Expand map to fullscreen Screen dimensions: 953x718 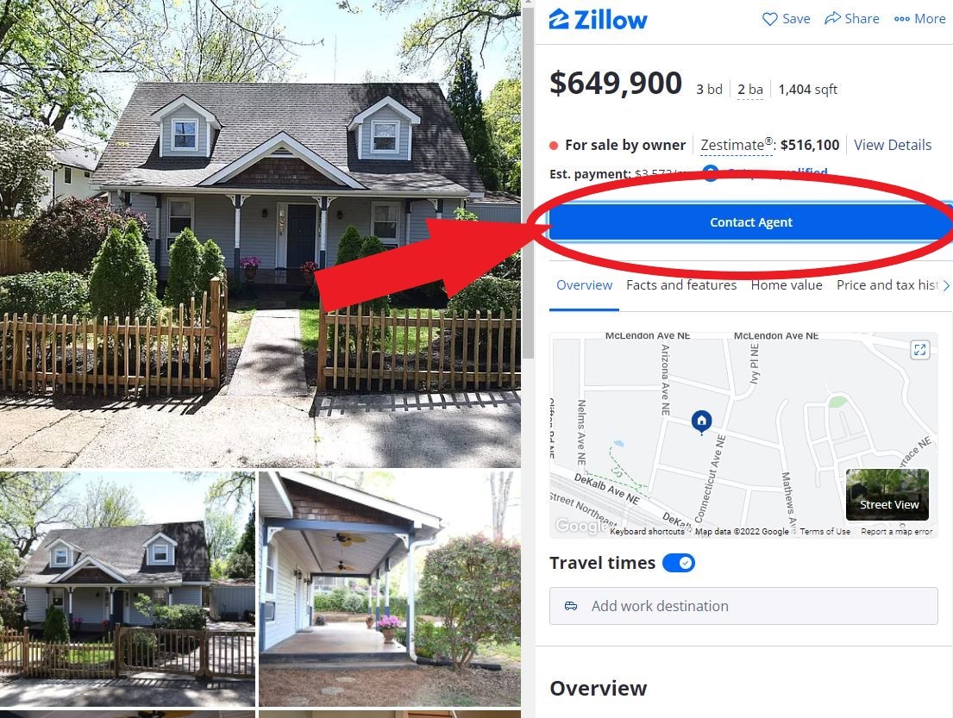pyautogui.click(x=919, y=349)
